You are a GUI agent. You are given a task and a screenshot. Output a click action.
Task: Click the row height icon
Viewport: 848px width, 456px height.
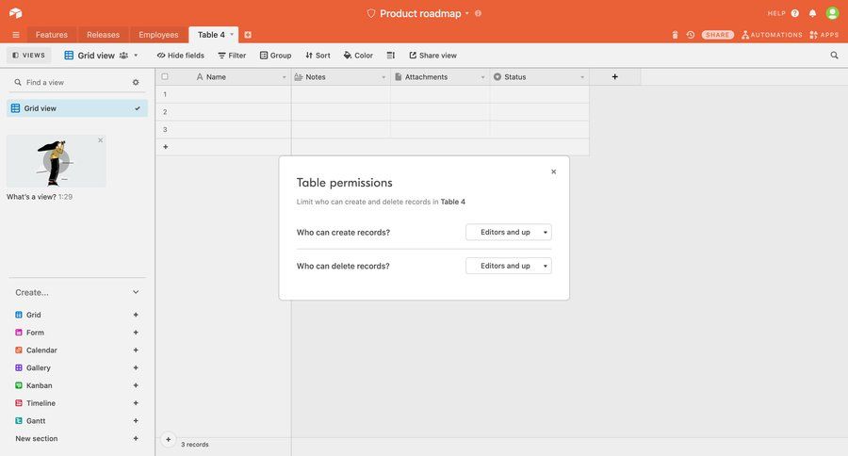click(x=391, y=56)
